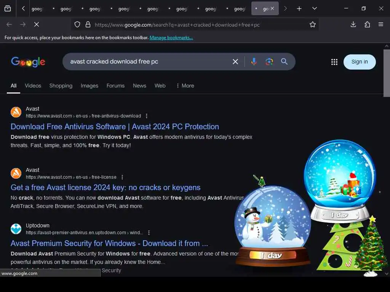Click Avast favicon of first result
390x292 pixels.
point(16,112)
